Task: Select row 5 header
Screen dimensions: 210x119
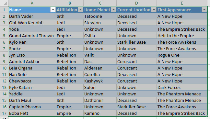Action: 4,36
